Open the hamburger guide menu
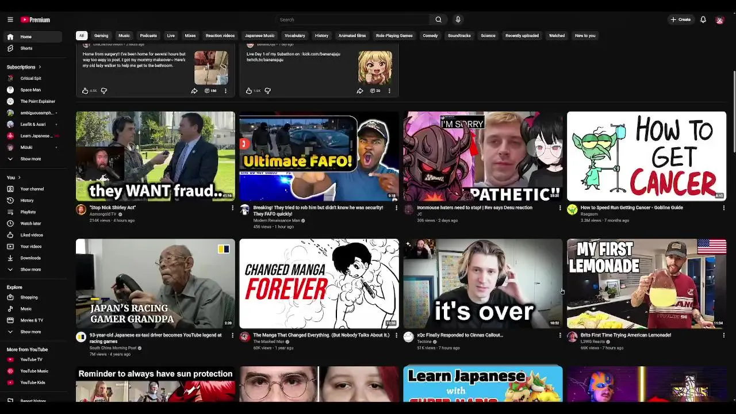Screen dimensions: 736x414 10,20
